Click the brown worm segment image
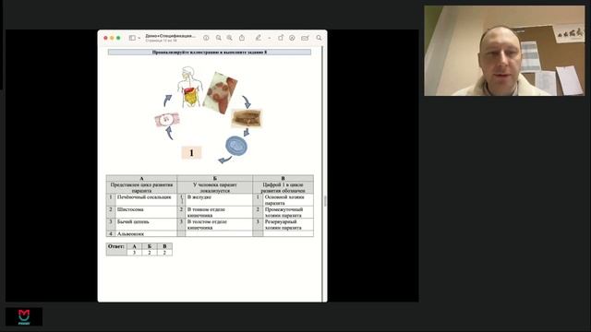Image resolution: width=591 pixels, height=332 pixels. click(x=247, y=119)
